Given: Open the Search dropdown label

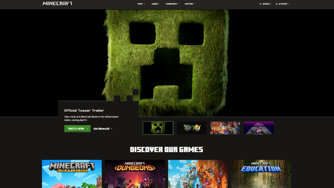Looking at the screenshot, I should (267, 4).
